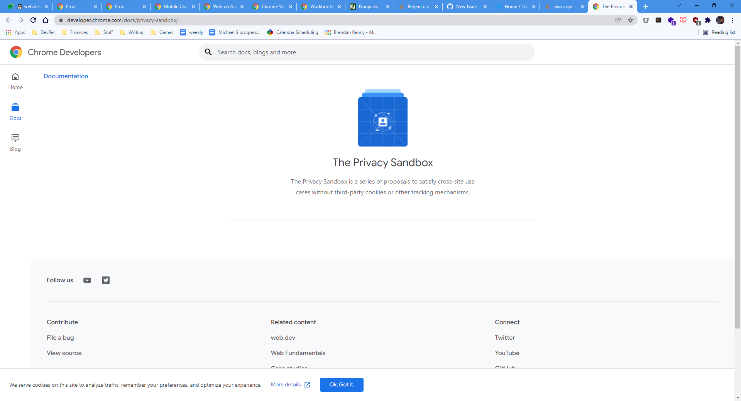The height and width of the screenshot is (401, 741).
Task: Open the Web Fundamentals related content link
Action: (x=298, y=353)
